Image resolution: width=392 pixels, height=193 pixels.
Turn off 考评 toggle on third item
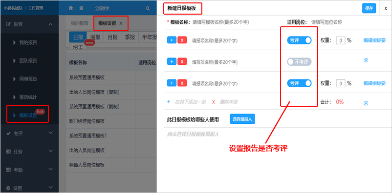[x=299, y=83]
